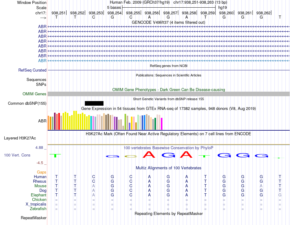Click the 938,262 ruler position
The image size is (290, 225).
263,13
